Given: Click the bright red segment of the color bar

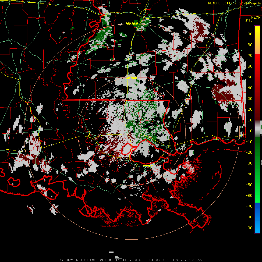Looking at the screenshot, I should pos(257,60).
